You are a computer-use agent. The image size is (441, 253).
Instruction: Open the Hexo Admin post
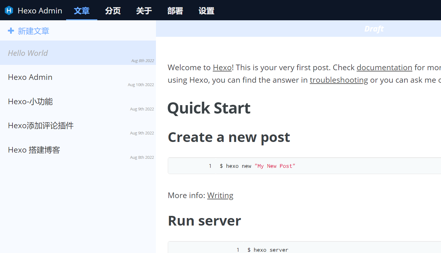click(30, 77)
